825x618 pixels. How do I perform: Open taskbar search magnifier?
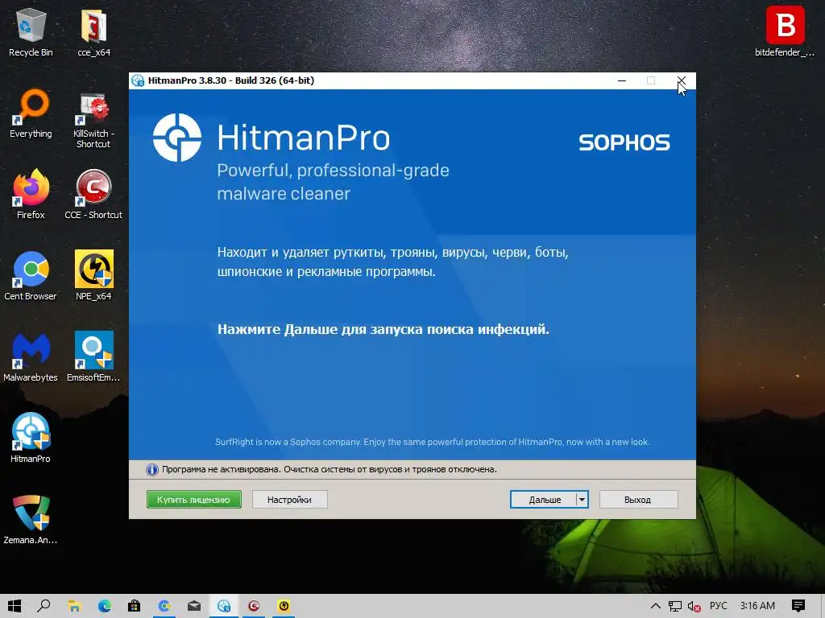point(44,606)
